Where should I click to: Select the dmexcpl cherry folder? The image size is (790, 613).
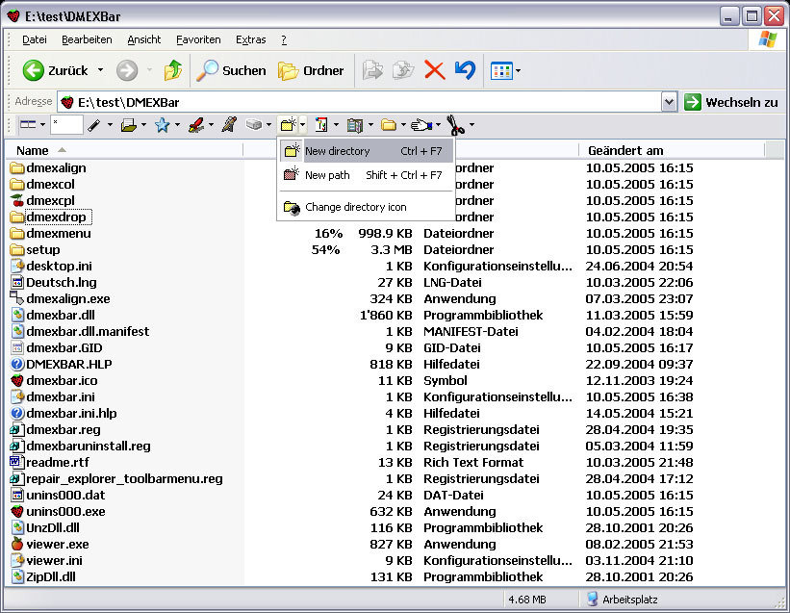[42, 200]
